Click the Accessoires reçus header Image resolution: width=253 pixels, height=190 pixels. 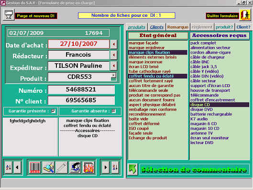click(220, 35)
